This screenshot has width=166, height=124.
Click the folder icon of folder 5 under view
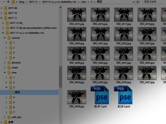[x=11, y=102]
